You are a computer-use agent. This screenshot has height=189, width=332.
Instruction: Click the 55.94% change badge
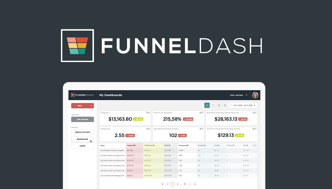coord(188,119)
